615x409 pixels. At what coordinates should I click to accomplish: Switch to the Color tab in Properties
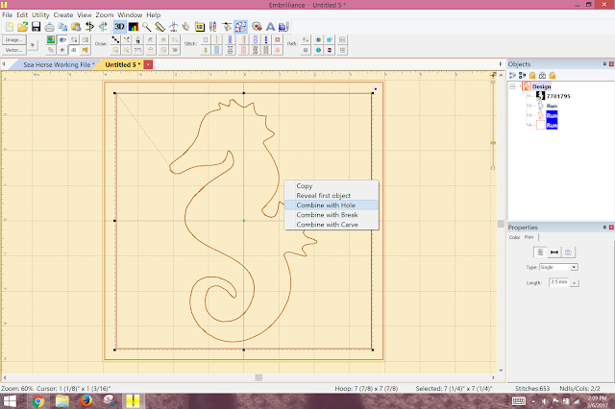coord(514,236)
